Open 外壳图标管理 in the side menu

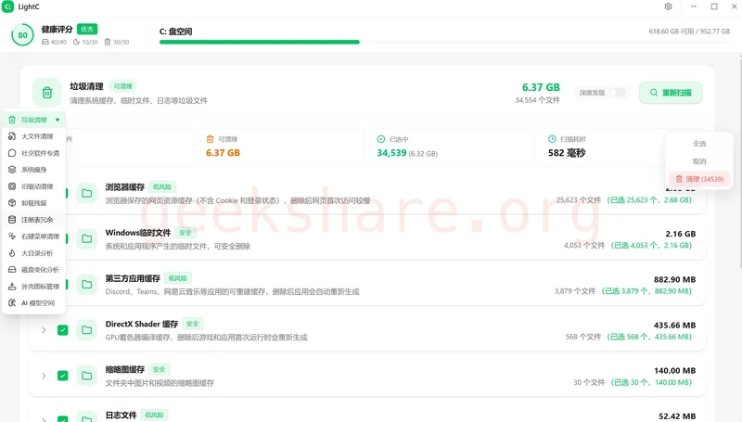(33, 287)
